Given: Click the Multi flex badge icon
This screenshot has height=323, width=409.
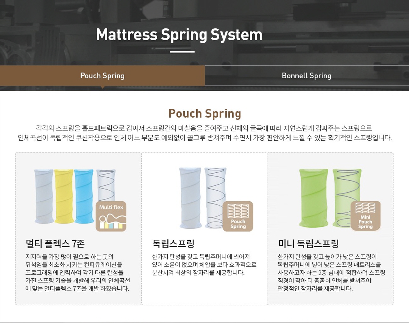Looking at the screenshot, I should [111, 216].
